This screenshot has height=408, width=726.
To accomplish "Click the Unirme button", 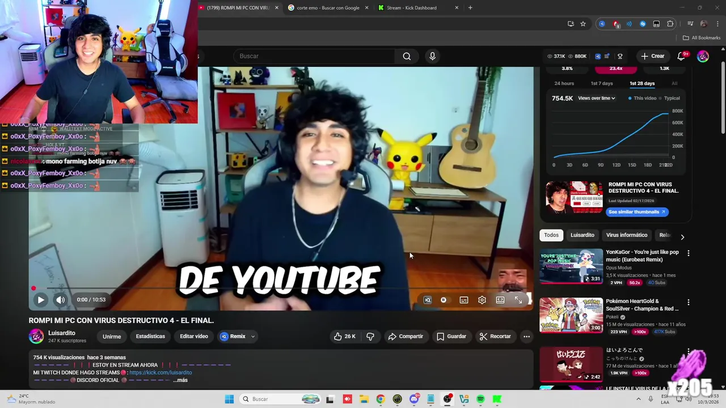I will [x=112, y=337].
